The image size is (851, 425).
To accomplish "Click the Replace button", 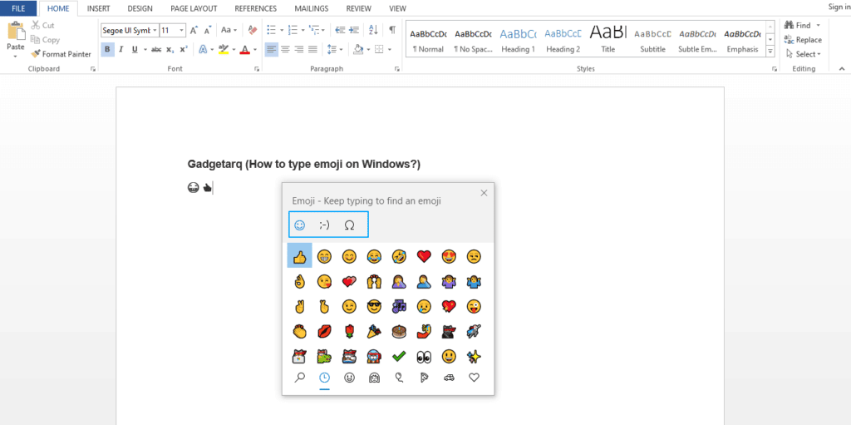I will tap(804, 40).
